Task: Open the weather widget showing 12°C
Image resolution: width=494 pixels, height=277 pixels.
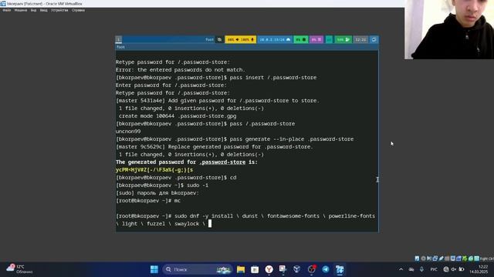Action: 19,269
